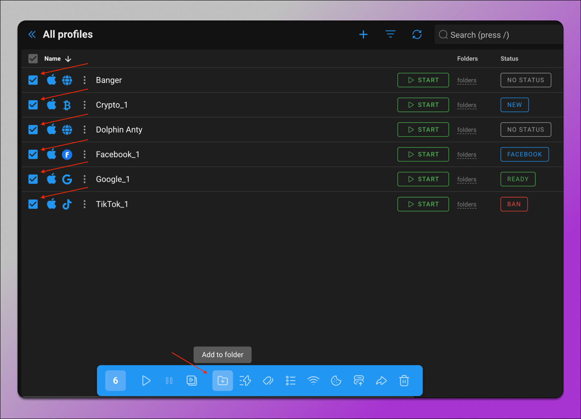Open the three-dot menu for Facebook_1
Image resolution: width=581 pixels, height=419 pixels.
pyautogui.click(x=85, y=154)
